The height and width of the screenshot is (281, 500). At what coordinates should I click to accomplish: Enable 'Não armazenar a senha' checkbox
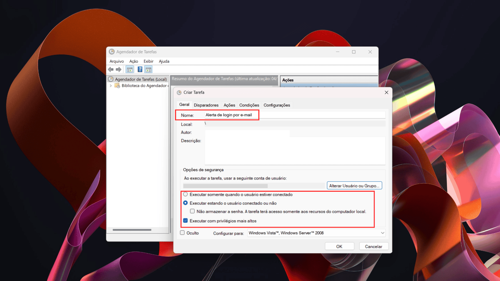pos(192,211)
